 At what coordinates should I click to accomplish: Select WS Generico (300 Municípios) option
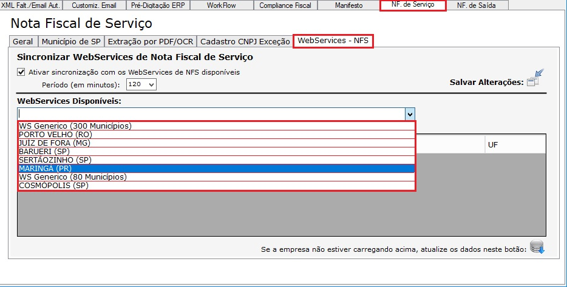(x=216, y=126)
